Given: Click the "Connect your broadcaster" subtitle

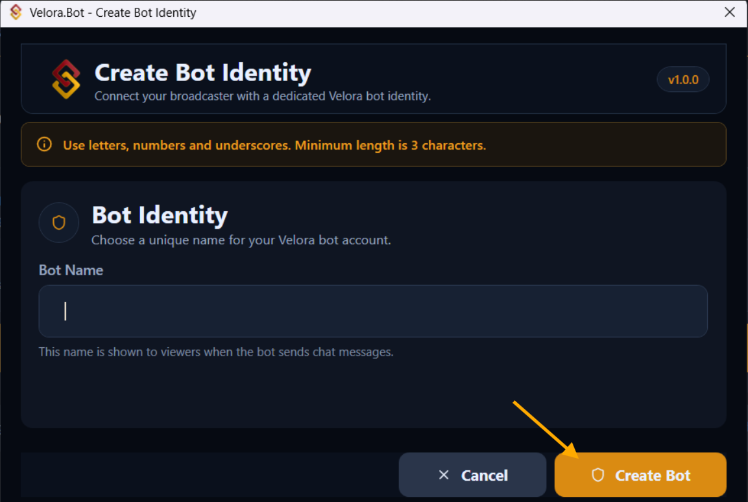Looking at the screenshot, I should pos(262,97).
